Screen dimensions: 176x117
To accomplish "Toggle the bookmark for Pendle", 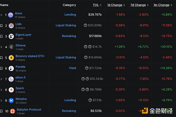I will click(1, 68).
